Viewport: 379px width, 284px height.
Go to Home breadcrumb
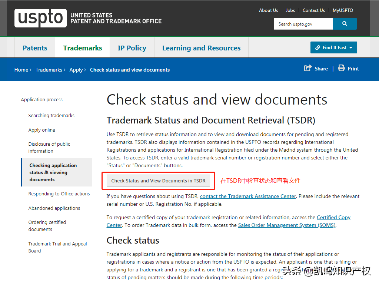21,70
